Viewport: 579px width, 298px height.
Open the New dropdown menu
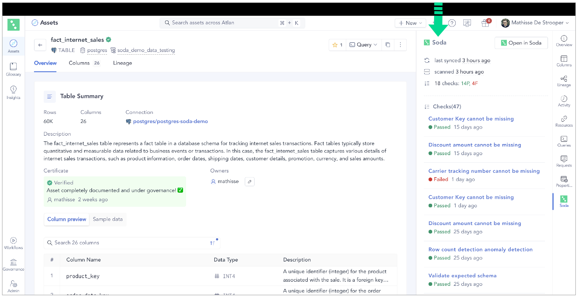click(410, 23)
